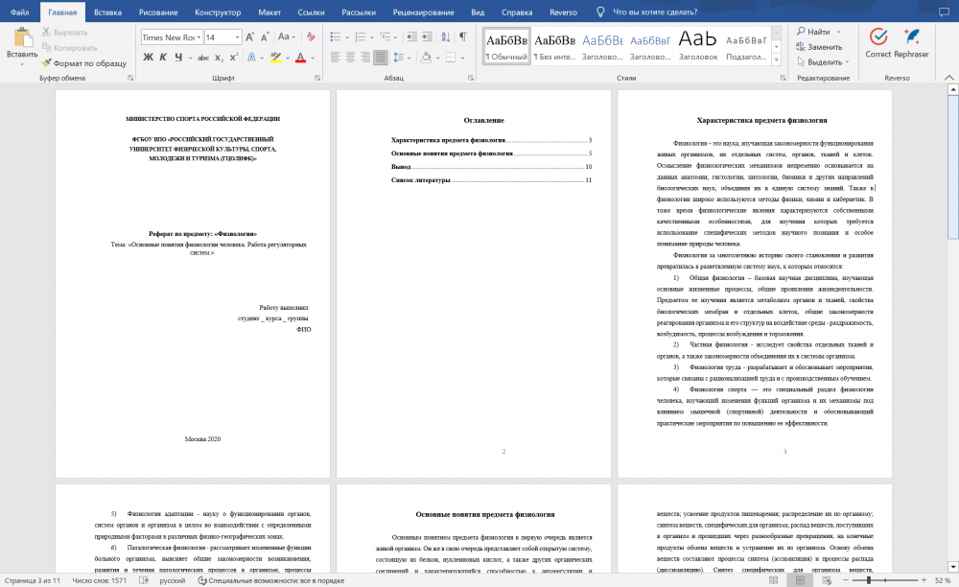959x587 pixels.
Task: Click the Format Painter brush icon
Action: (46, 62)
